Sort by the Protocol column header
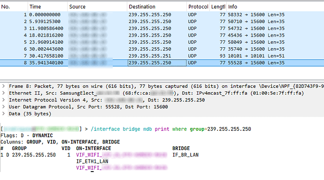The width and height of the screenshot is (324, 180). coord(198,7)
